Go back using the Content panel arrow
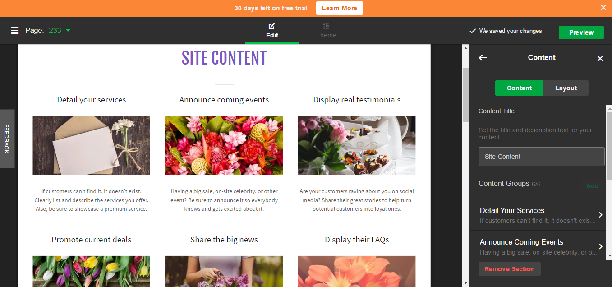Image resolution: width=612 pixels, height=287 pixels. pyautogui.click(x=483, y=58)
